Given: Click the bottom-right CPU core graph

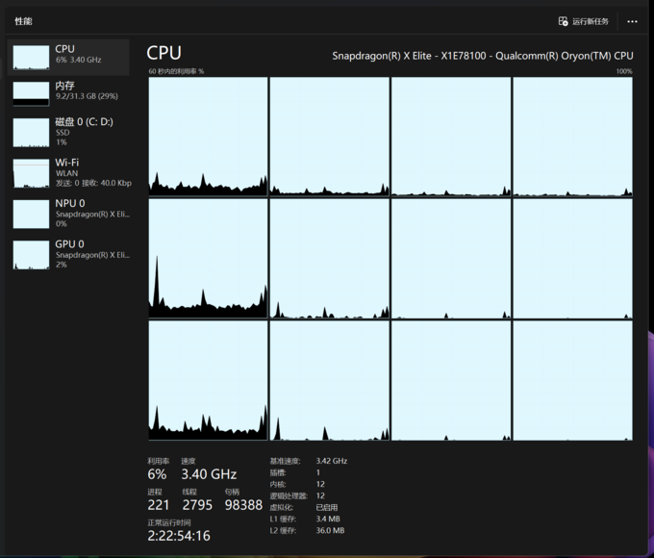Looking at the screenshot, I should click(x=572, y=380).
